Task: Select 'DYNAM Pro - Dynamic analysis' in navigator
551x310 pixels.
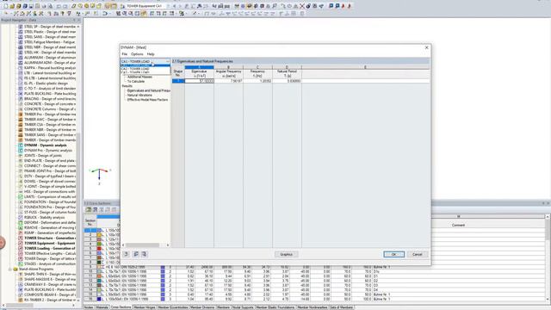Action: [x=48, y=151]
